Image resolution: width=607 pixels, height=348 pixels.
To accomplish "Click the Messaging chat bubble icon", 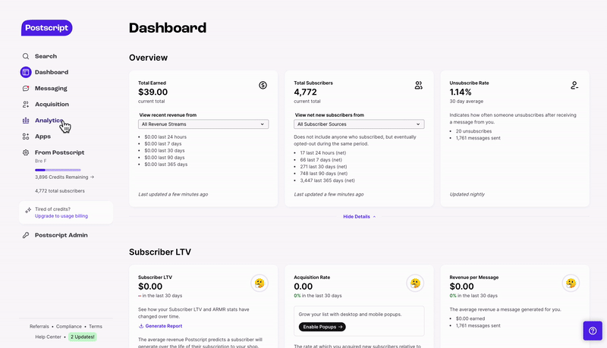I will coord(26,88).
